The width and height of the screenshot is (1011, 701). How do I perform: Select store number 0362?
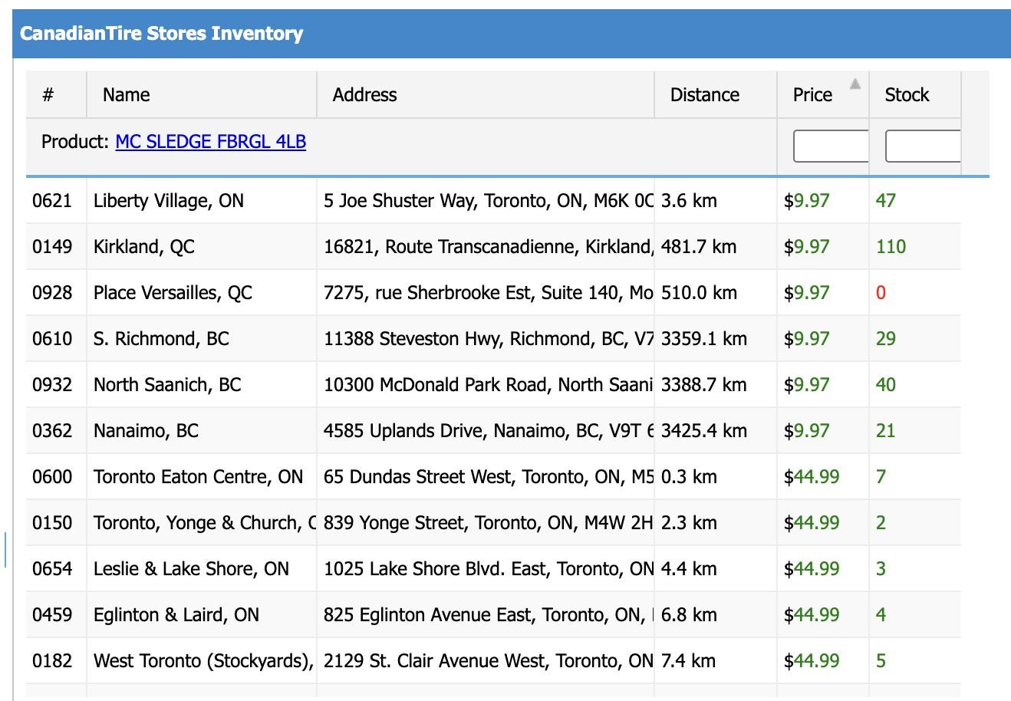(52, 431)
